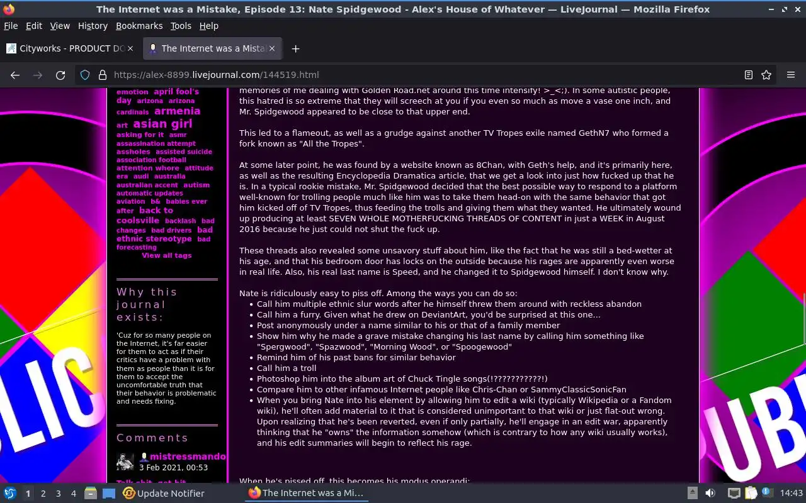Open the 'bad drivers' tag

[x=171, y=230]
